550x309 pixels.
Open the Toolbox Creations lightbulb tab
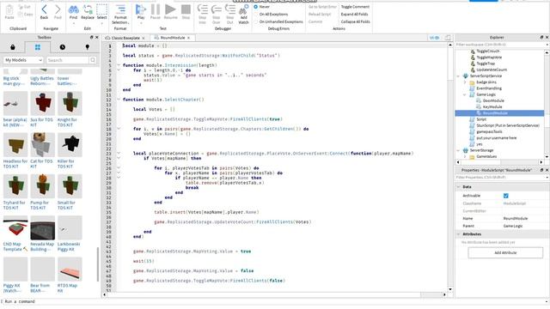pos(88,47)
